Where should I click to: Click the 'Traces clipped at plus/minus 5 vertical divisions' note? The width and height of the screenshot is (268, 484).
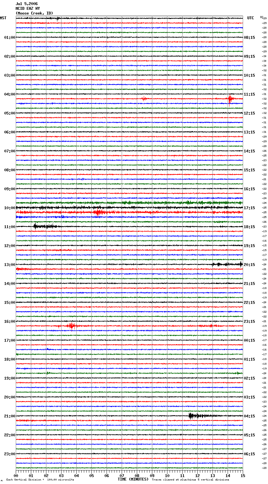pos(190,480)
